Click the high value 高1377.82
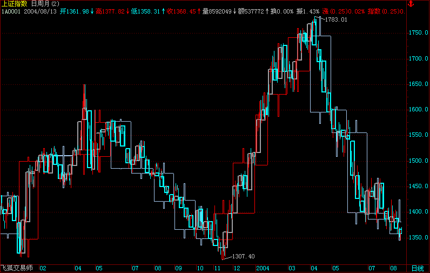 click(110, 11)
